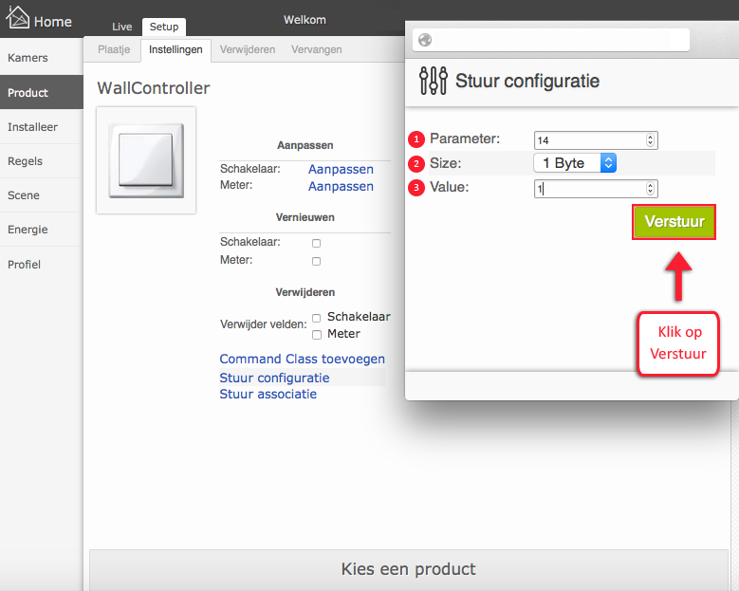Screen dimensions: 739x591
Task: Click the Home title text
Action: coord(53,22)
